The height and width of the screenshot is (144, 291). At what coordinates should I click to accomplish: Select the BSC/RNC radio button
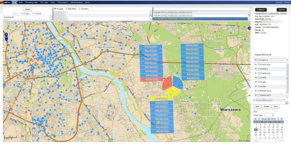click(x=67, y=9)
